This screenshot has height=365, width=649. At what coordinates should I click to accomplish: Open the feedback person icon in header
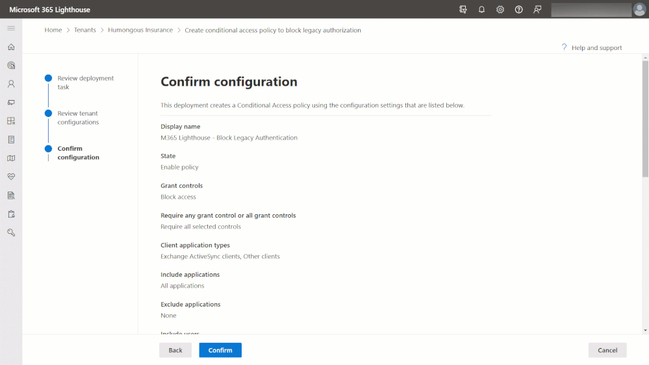(537, 10)
